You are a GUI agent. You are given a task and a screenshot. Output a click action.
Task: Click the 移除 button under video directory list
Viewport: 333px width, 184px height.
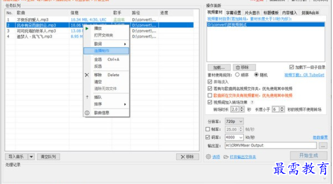point(244,68)
